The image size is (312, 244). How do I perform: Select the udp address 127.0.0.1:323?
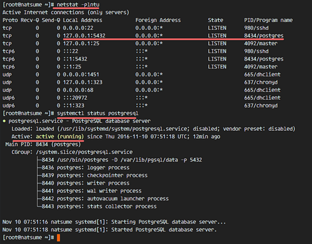83,82
